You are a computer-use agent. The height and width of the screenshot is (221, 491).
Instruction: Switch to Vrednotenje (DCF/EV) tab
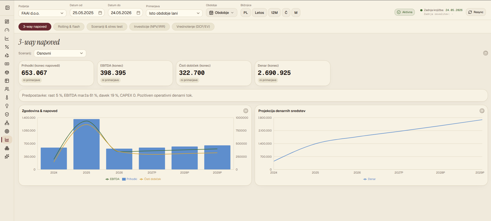click(193, 27)
